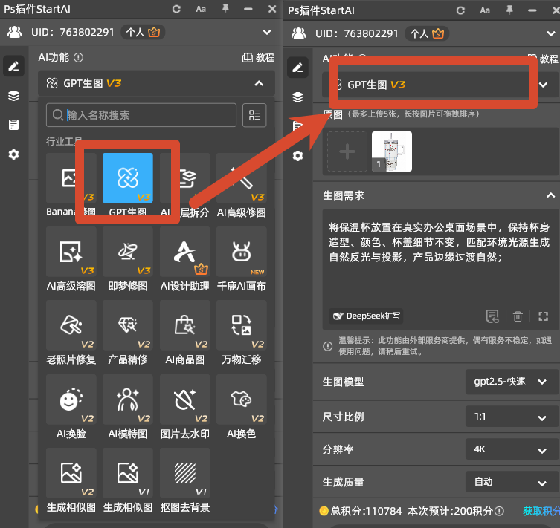The image size is (560, 528).
Task: Open settings gear in right panel sidebar
Action: pyautogui.click(x=298, y=156)
